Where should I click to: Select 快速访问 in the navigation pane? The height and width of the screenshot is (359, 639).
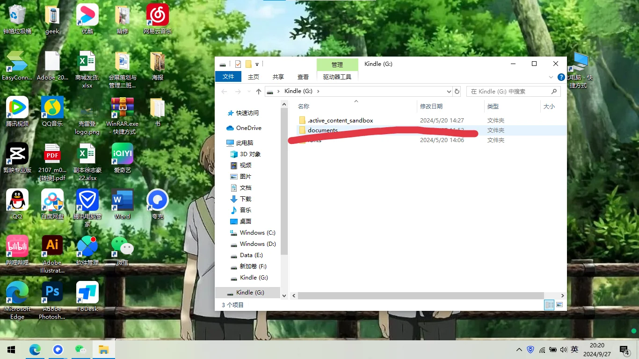[x=247, y=113]
